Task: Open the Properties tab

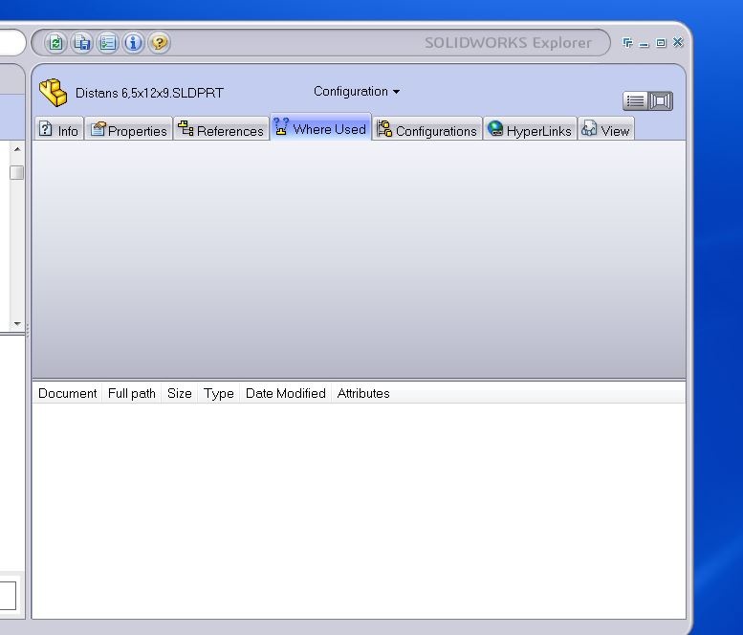Action: (128, 129)
